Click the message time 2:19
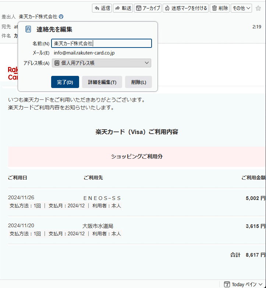The width and height of the screenshot is (266, 288). (257, 27)
